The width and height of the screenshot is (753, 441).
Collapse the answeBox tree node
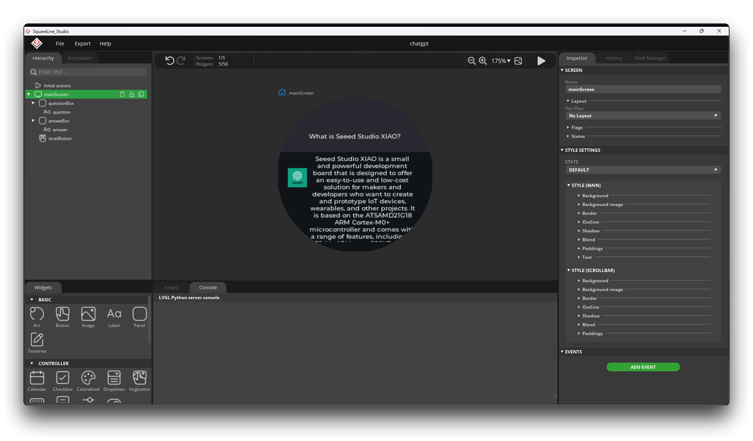point(33,121)
